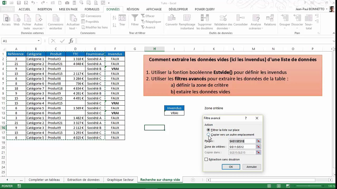Import data from Web
Image resolution: width=337 pixels, height=189 pixels.
[x=17, y=20]
